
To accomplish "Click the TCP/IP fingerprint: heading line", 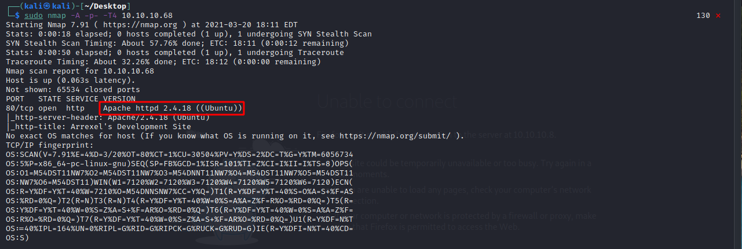I will coord(49,145).
